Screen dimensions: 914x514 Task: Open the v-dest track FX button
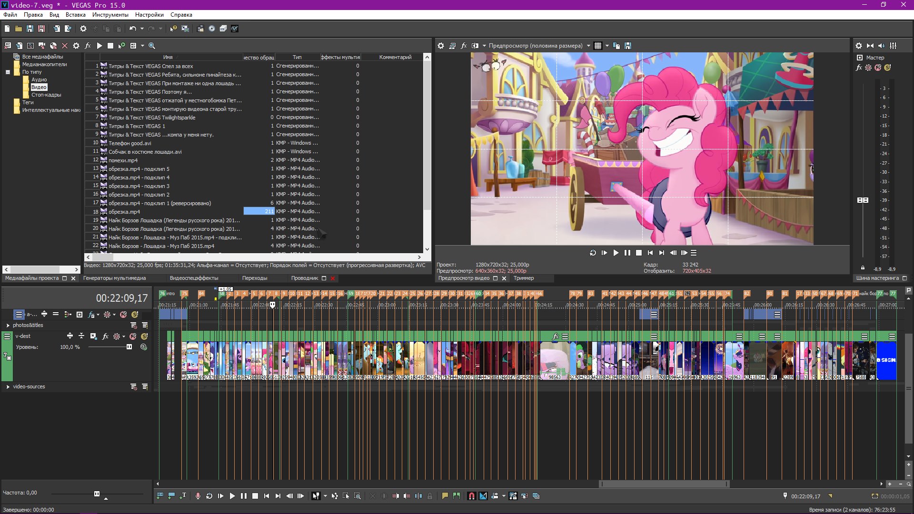105,336
